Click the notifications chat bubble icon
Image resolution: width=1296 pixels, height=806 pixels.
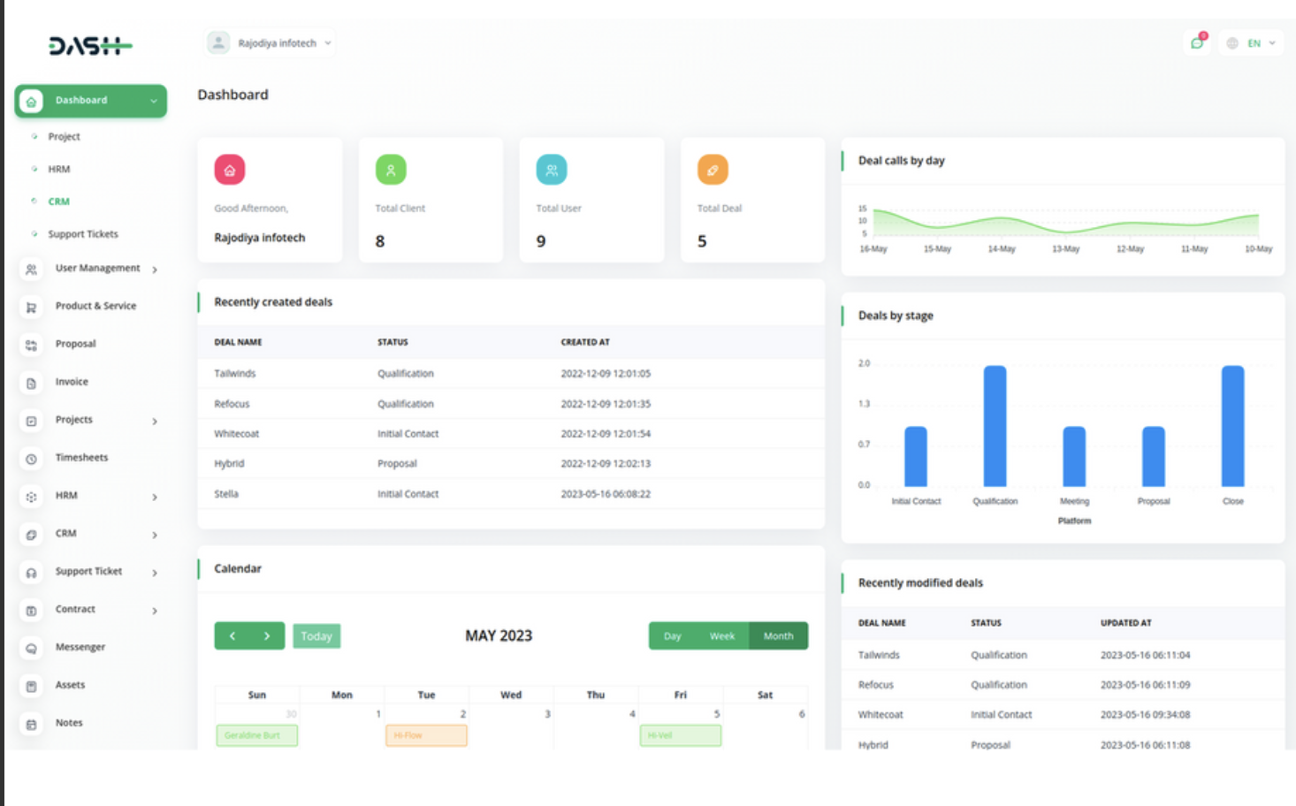1197,42
